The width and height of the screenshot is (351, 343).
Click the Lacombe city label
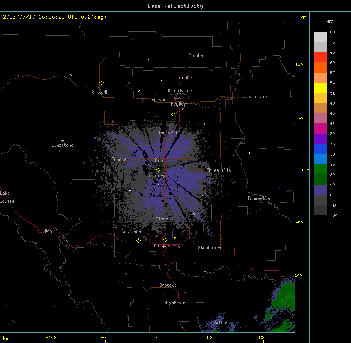(x=183, y=78)
